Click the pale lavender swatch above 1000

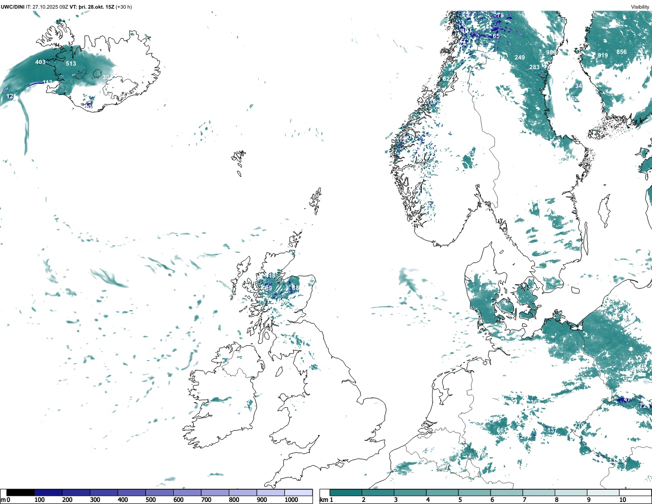[298, 493]
